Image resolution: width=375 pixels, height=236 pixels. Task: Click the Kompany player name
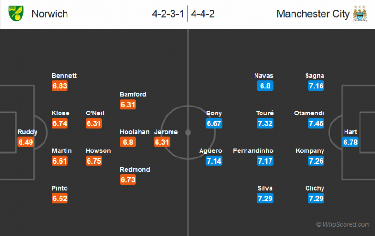(x=309, y=151)
